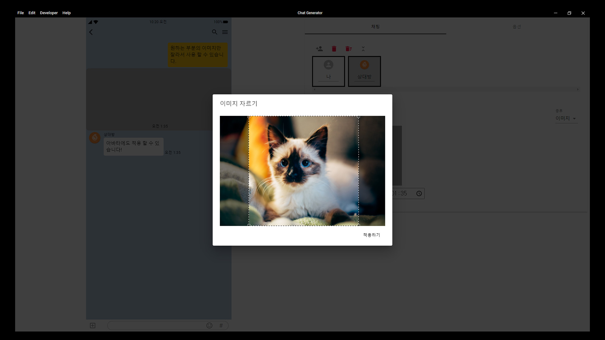Click the clock icon next to the time field
605x340 pixels.
(419, 193)
